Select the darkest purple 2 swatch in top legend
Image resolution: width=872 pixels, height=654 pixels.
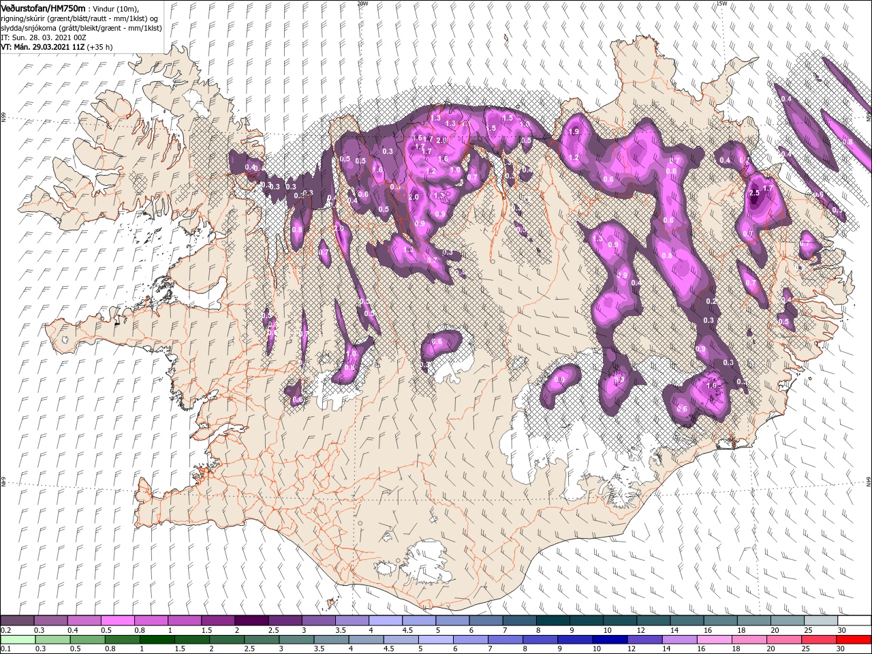tap(251, 621)
